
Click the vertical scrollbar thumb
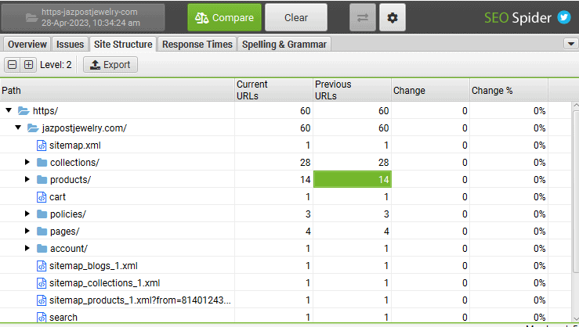click(576, 192)
